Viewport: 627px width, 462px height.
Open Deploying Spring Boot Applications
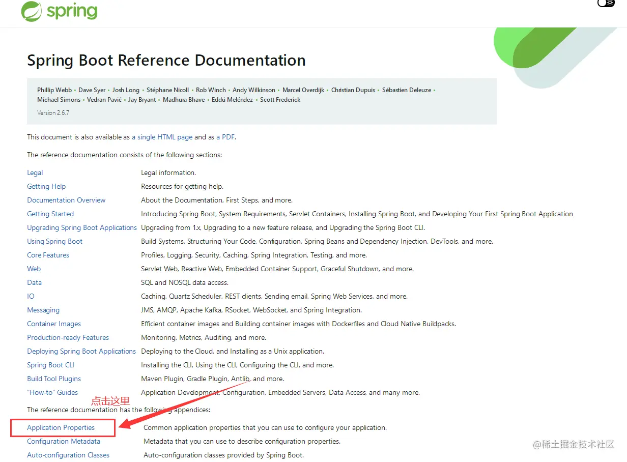click(x=81, y=352)
